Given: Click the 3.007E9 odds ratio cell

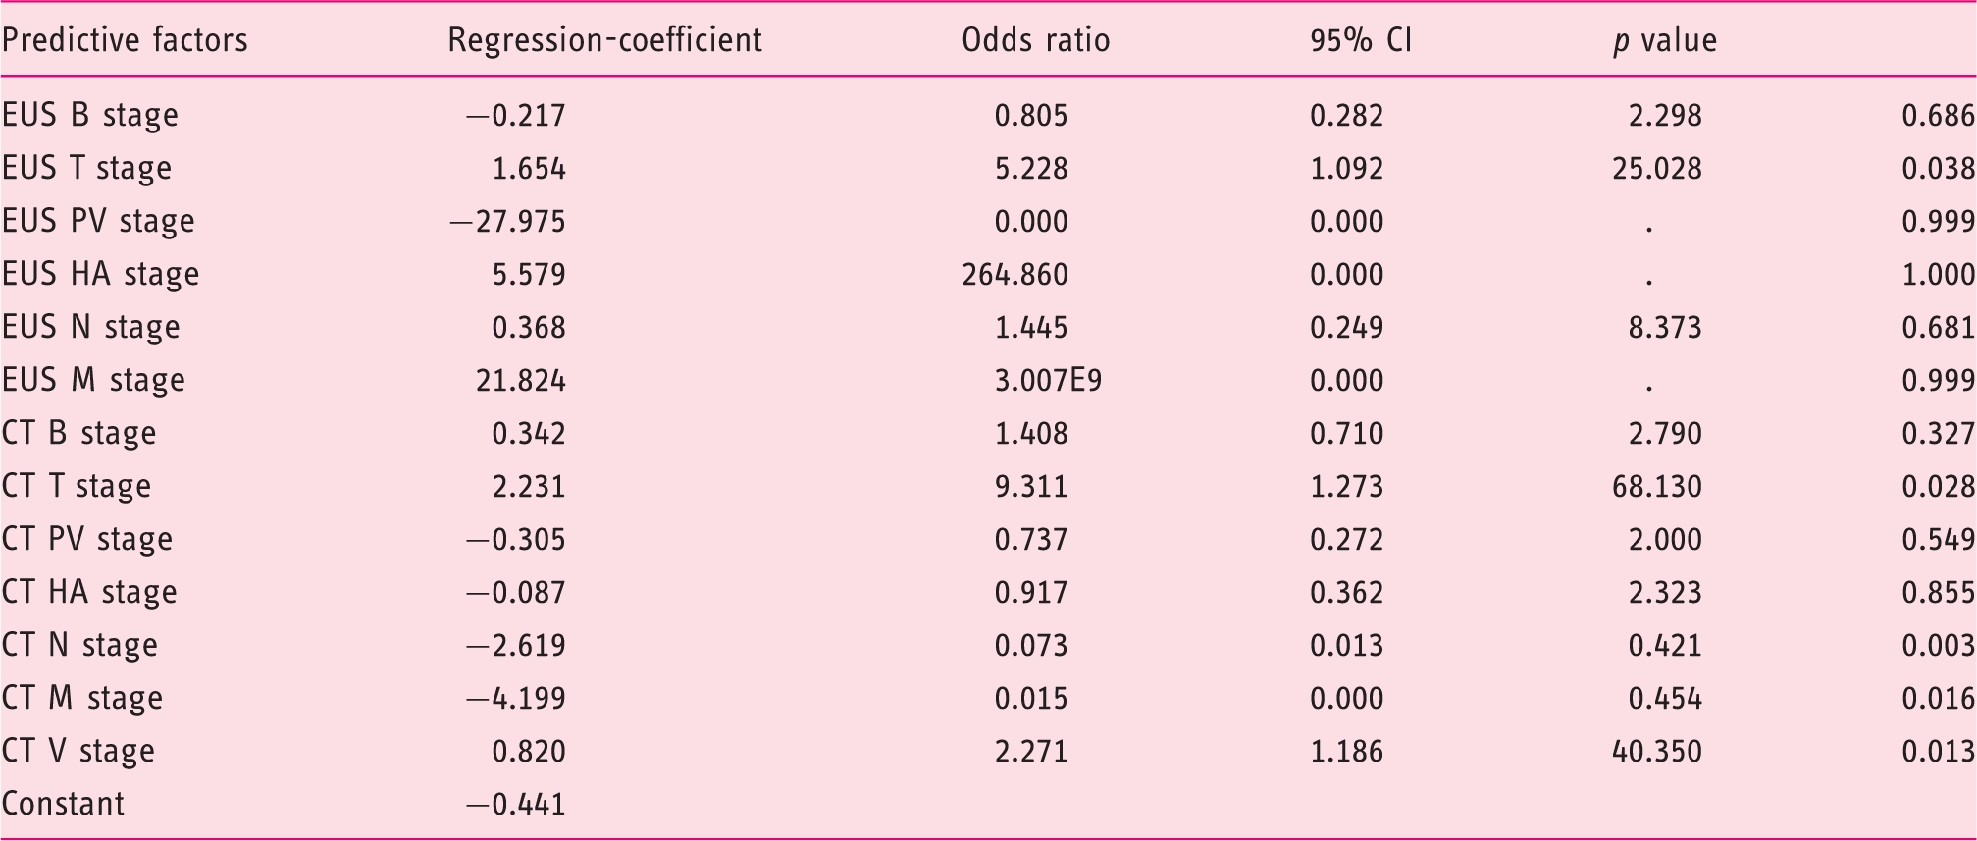Looking at the screenshot, I should [1048, 381].
